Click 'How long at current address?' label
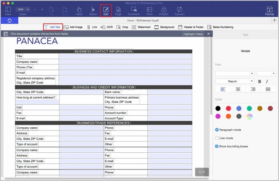Image resolution: width=279 pixels, height=181 pixels. click(35, 97)
